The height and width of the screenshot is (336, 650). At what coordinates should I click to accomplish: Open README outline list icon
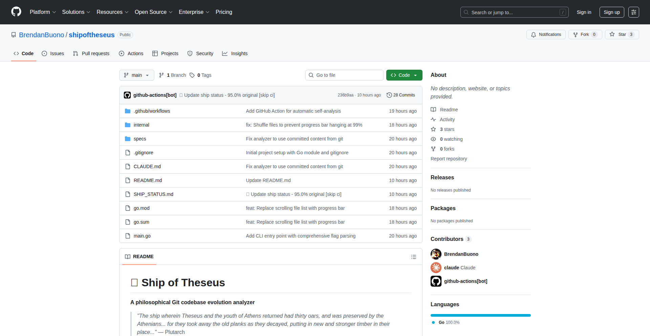tap(413, 257)
